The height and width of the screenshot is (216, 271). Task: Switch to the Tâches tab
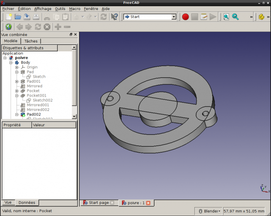[31, 41]
